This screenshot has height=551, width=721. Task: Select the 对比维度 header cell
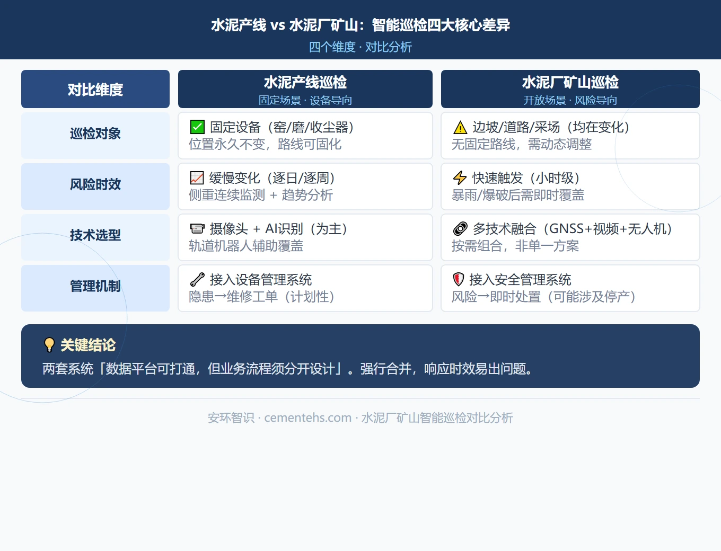click(95, 89)
